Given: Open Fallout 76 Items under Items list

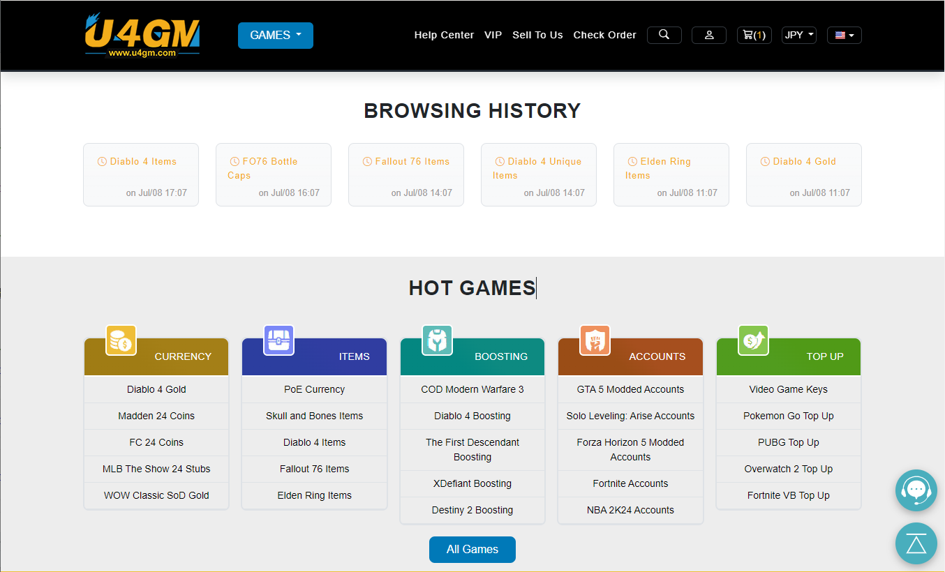Looking at the screenshot, I should coord(315,469).
